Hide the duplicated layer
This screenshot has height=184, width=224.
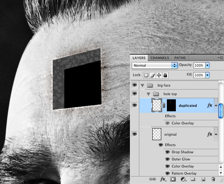tap(134, 105)
